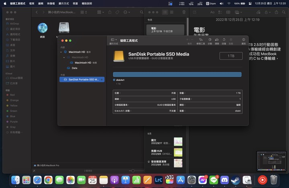Screen dimensions: 289x188
Task: Open the 宿舍購買清單 note
Action: click(x=165, y=163)
